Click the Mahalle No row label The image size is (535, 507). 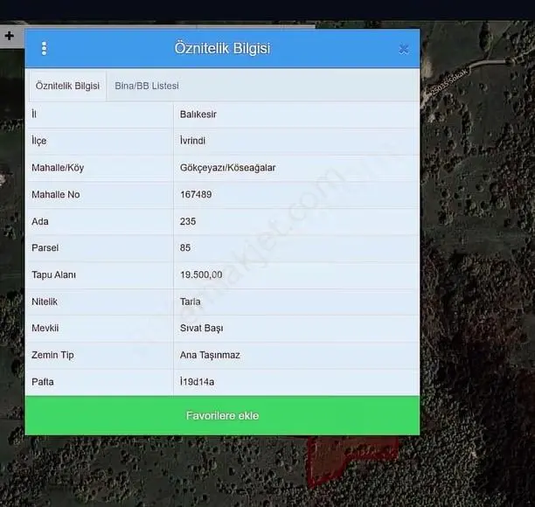pos(56,194)
